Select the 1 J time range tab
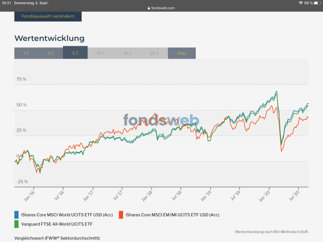Image resolution: width=323 pixels, height=242 pixels. tap(26, 53)
